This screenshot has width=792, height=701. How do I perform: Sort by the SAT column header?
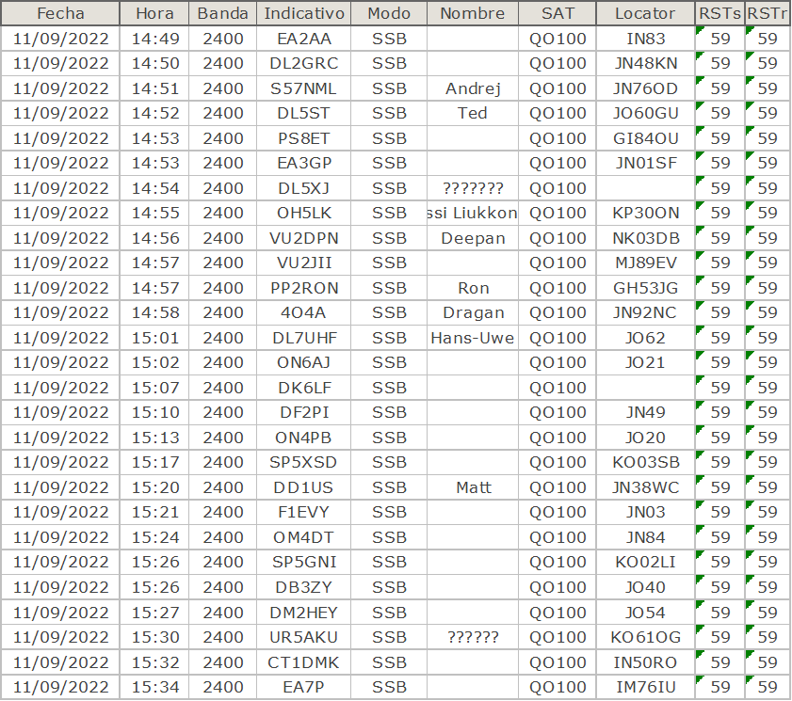(x=557, y=13)
